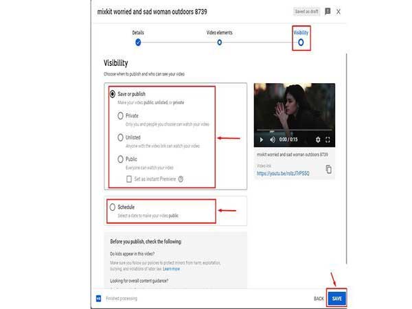Click the BACK button

pos(319,299)
